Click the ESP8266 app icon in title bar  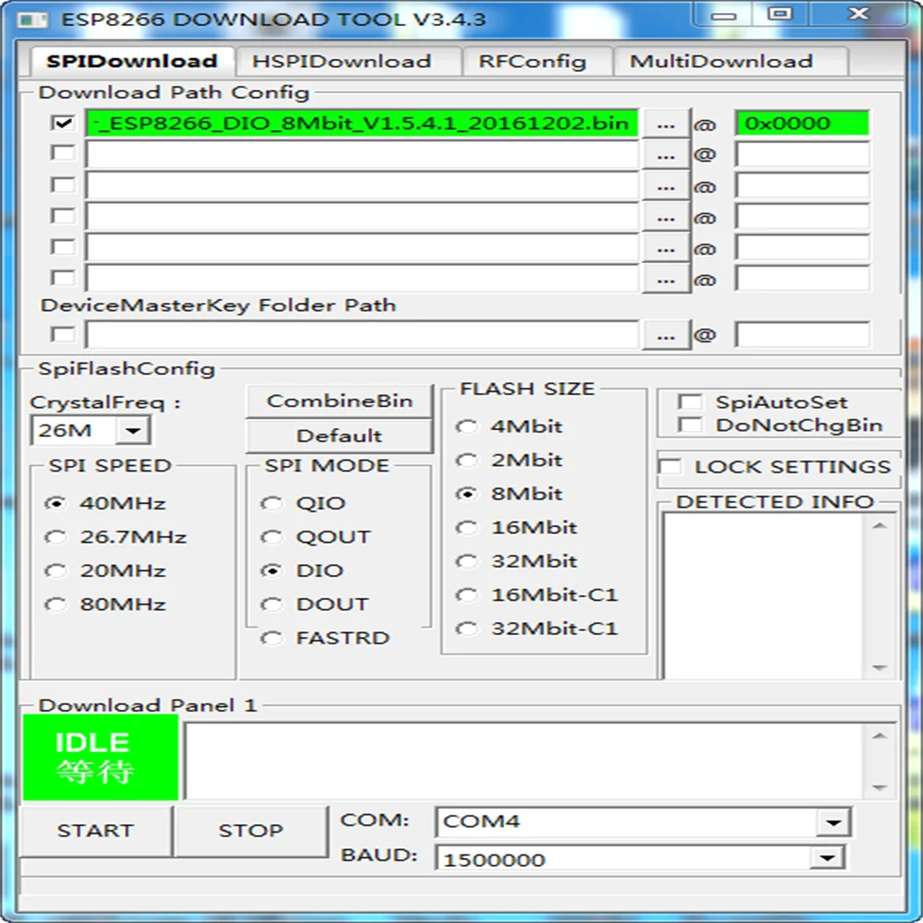[31, 20]
